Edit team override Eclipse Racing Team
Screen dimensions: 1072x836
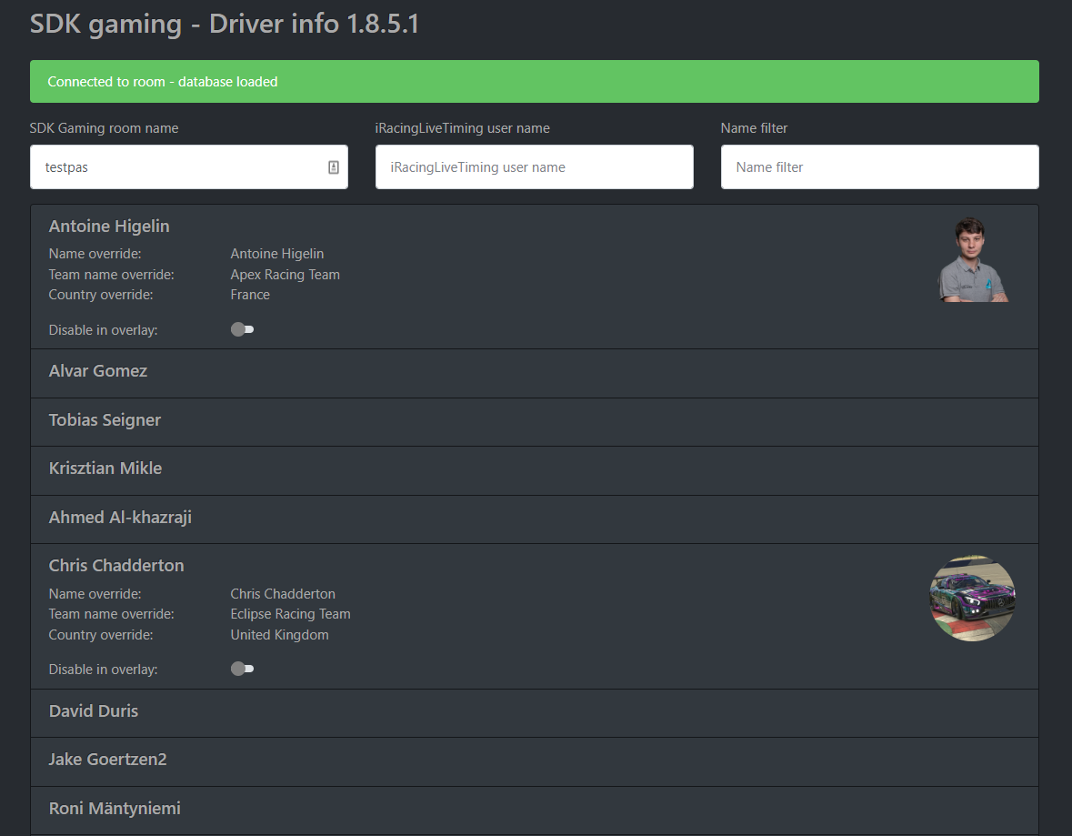(290, 614)
